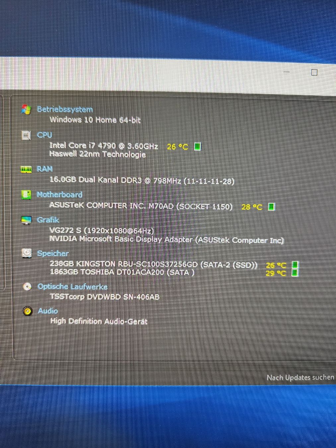Open the Optische Laufwerke section link
336x448 pixels.
(x=73, y=286)
